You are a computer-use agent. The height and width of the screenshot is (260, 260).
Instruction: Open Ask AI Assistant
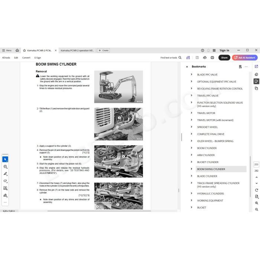click(x=245, y=58)
